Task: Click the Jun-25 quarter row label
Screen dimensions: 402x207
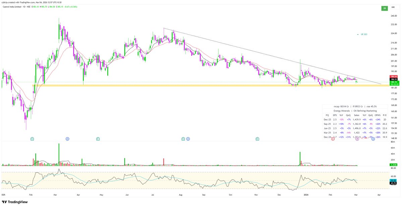Action: (327, 128)
